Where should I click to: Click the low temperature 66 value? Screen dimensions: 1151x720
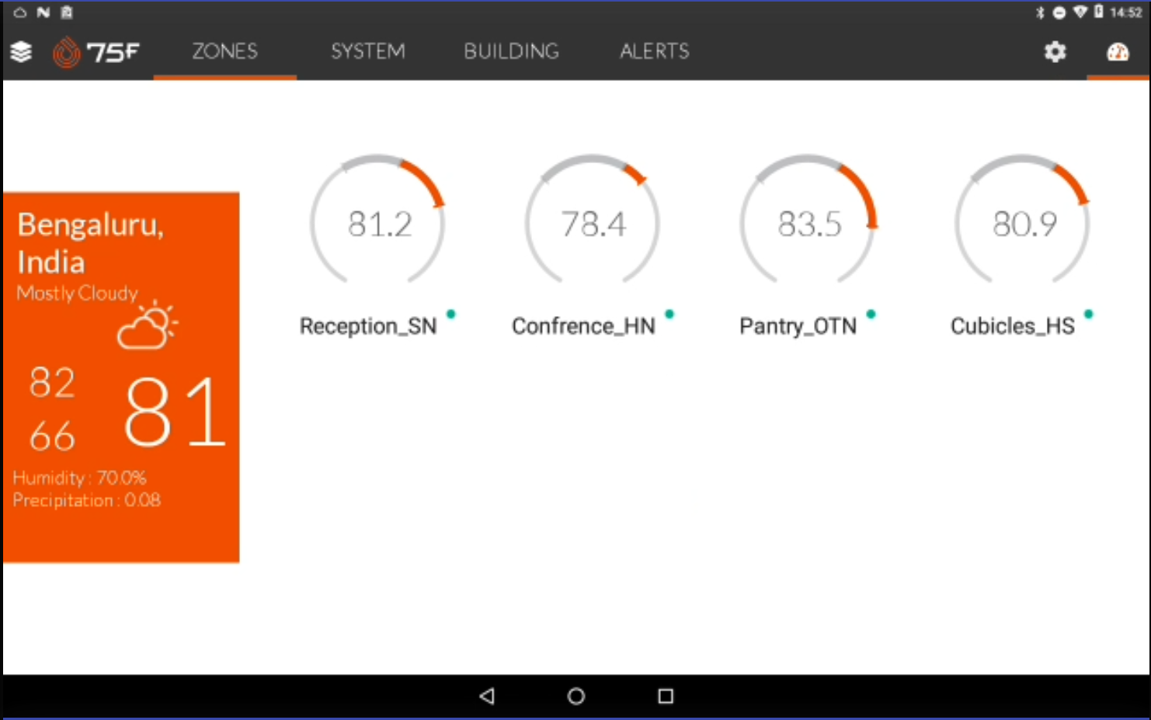click(52, 436)
